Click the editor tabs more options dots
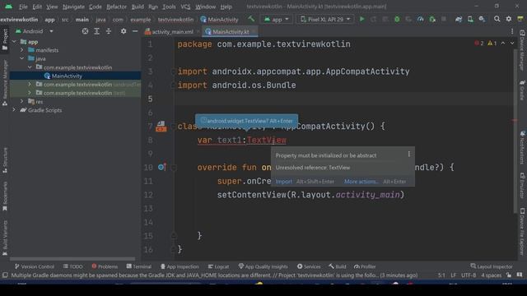 tap(512, 31)
